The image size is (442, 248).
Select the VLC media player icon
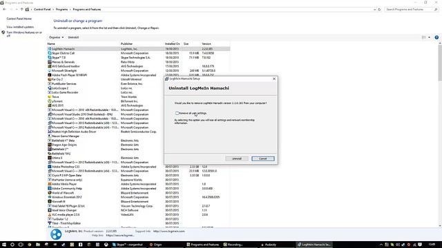click(49, 214)
